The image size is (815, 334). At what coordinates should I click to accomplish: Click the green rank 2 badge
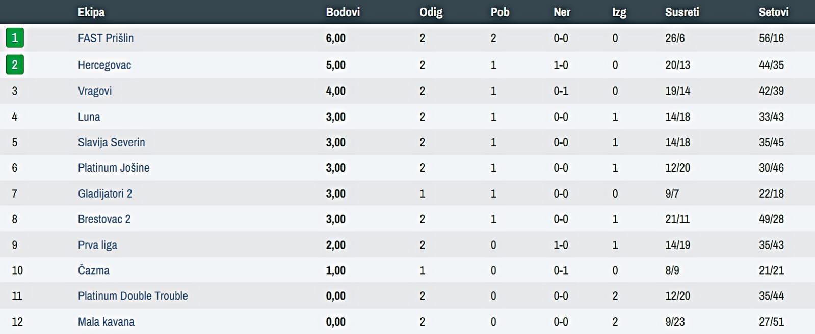pyautogui.click(x=15, y=65)
